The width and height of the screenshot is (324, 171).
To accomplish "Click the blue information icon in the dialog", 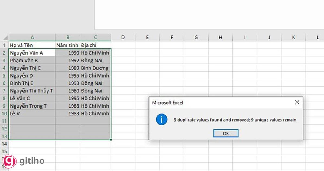I will pyautogui.click(x=161, y=120).
